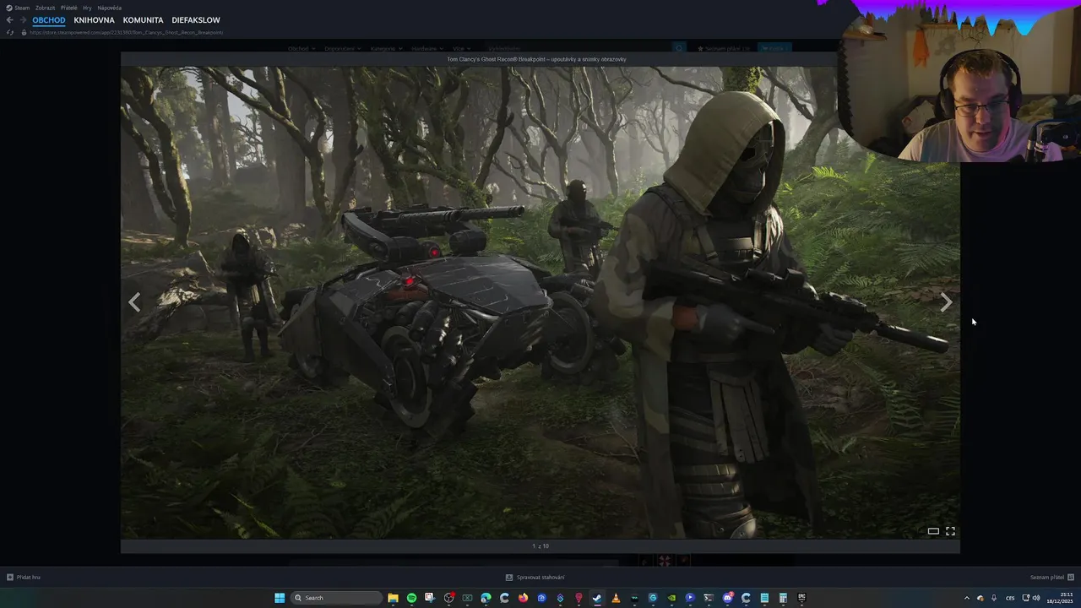
Task: Open Epic Games Launcher from the taskbar
Action: click(801, 598)
